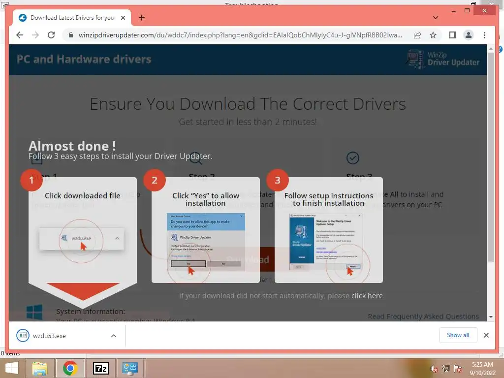Click the step 2 UAC dialog illustration
The width and height of the screenshot is (504, 378).
click(x=206, y=242)
